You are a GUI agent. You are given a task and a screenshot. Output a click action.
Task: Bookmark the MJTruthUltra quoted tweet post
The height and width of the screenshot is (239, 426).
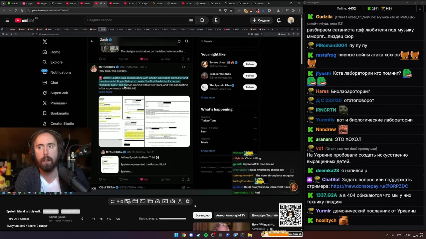click(183, 179)
